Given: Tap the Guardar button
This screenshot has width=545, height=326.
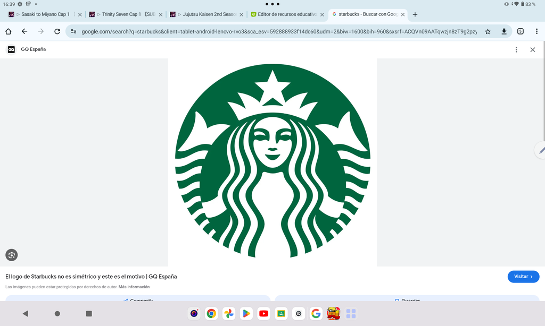Looking at the screenshot, I should point(407,299).
